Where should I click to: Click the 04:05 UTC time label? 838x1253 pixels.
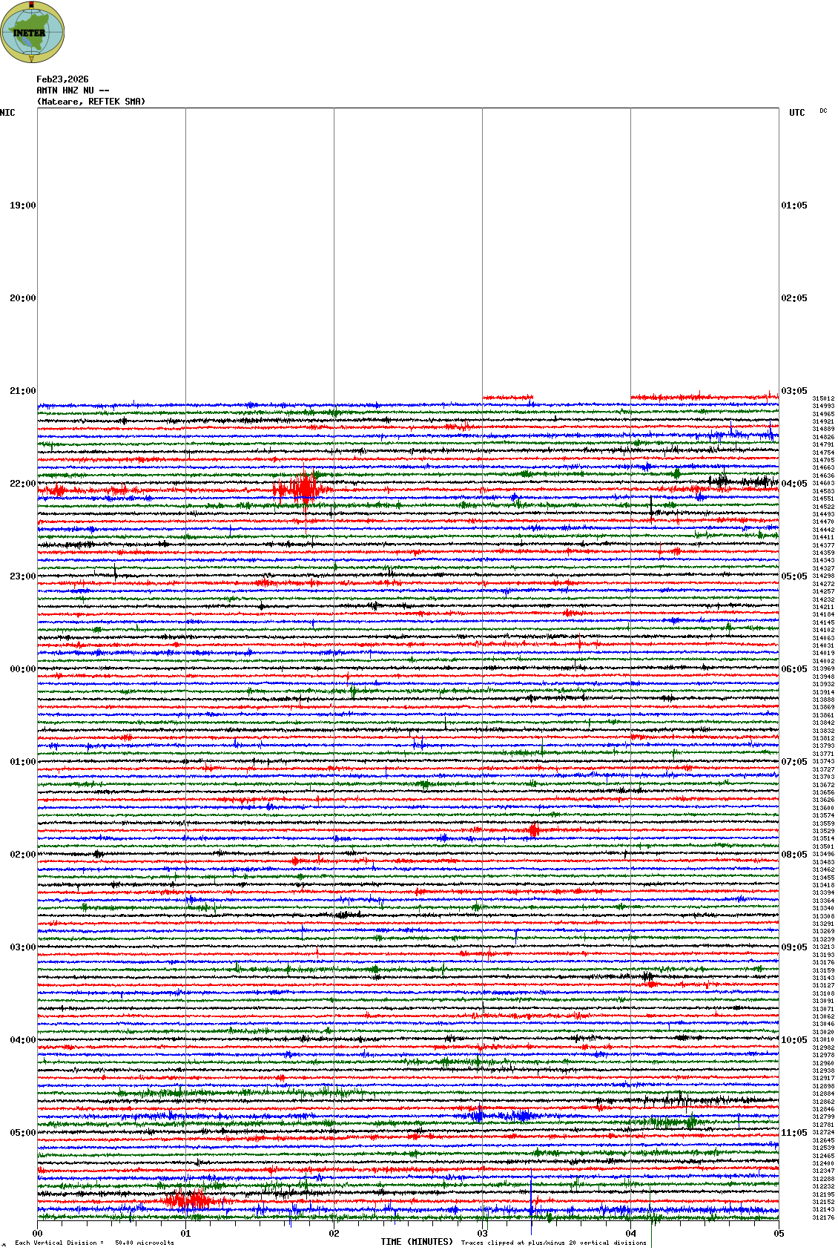pyautogui.click(x=794, y=484)
